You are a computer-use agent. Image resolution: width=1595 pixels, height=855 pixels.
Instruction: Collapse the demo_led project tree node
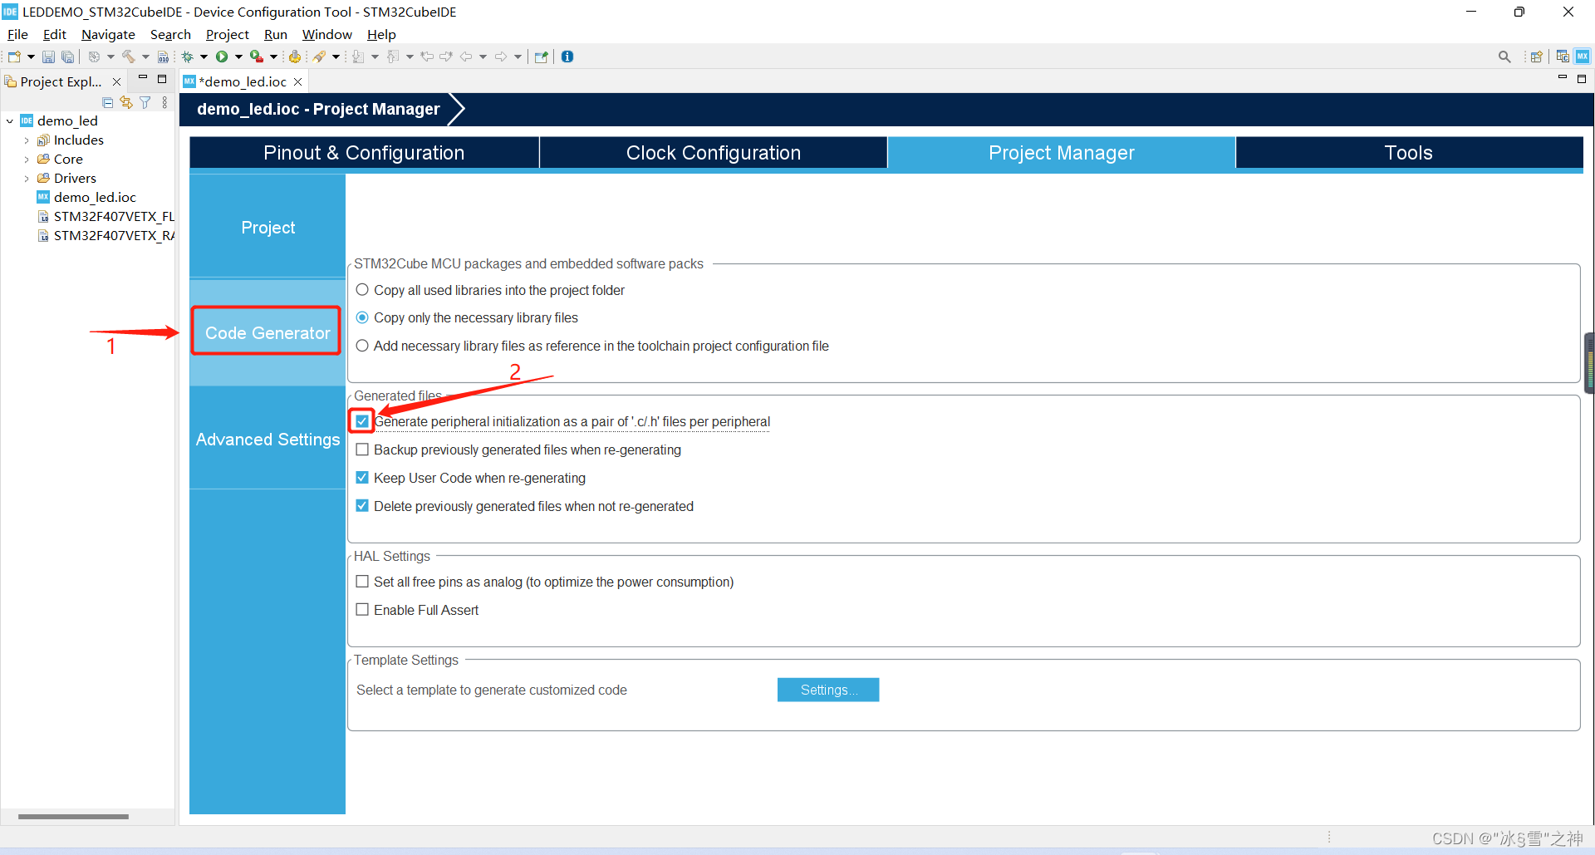click(x=10, y=121)
